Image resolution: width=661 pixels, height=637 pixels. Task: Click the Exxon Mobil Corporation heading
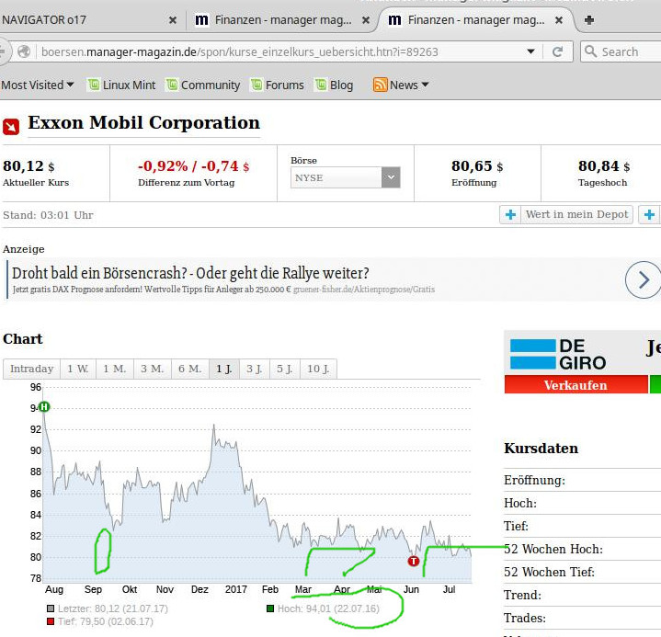143,123
